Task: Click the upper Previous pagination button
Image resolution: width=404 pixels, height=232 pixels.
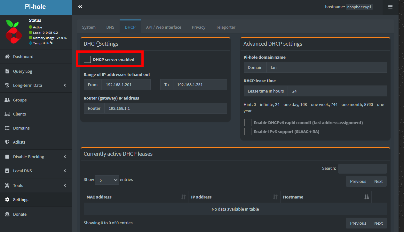Action: [x=358, y=181]
